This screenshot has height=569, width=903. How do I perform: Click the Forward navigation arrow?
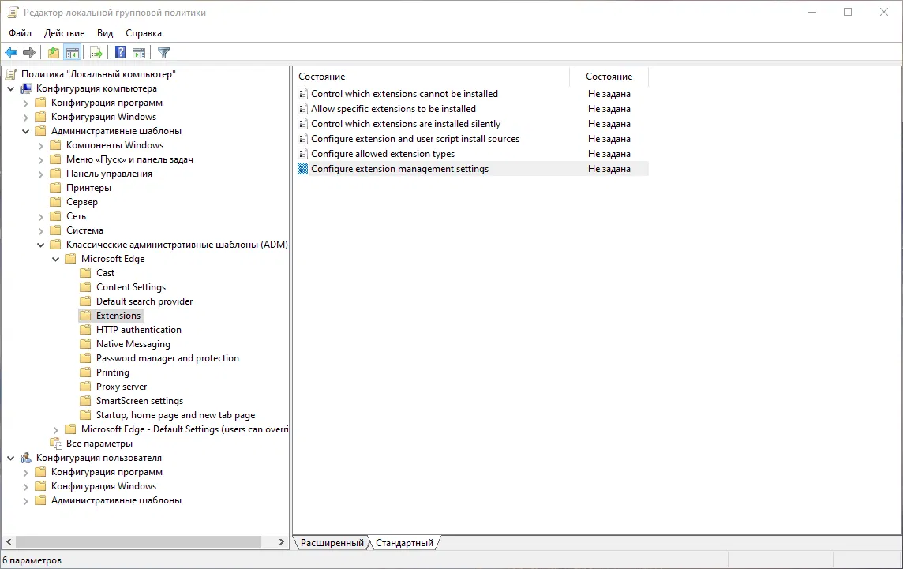(29, 52)
